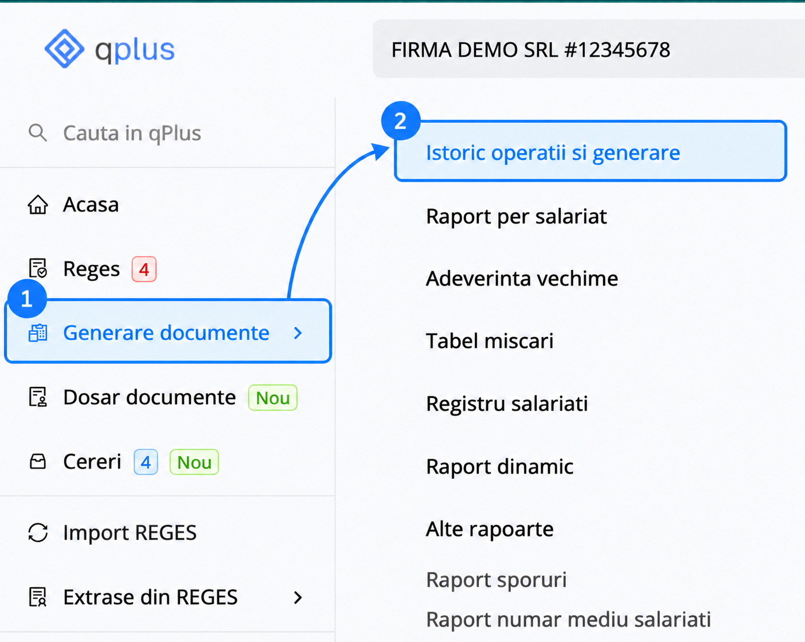The image size is (805, 642).
Task: Click the search magnifier icon
Action: [38, 132]
